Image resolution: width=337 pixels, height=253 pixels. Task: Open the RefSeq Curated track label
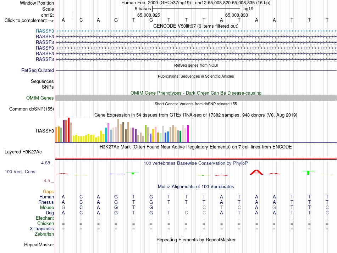(x=37, y=70)
